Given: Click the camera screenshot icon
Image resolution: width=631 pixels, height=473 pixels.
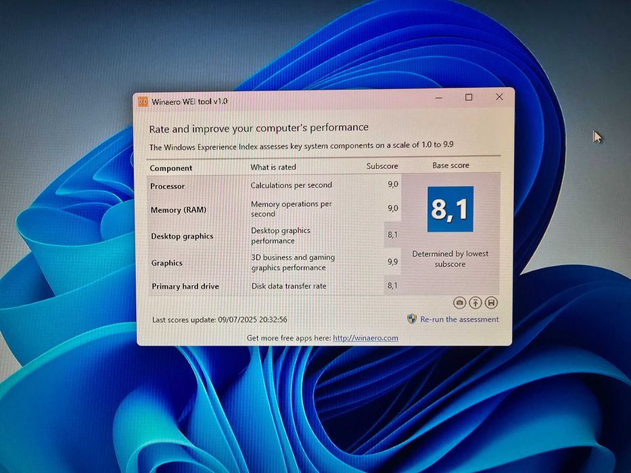Looking at the screenshot, I should tap(460, 303).
